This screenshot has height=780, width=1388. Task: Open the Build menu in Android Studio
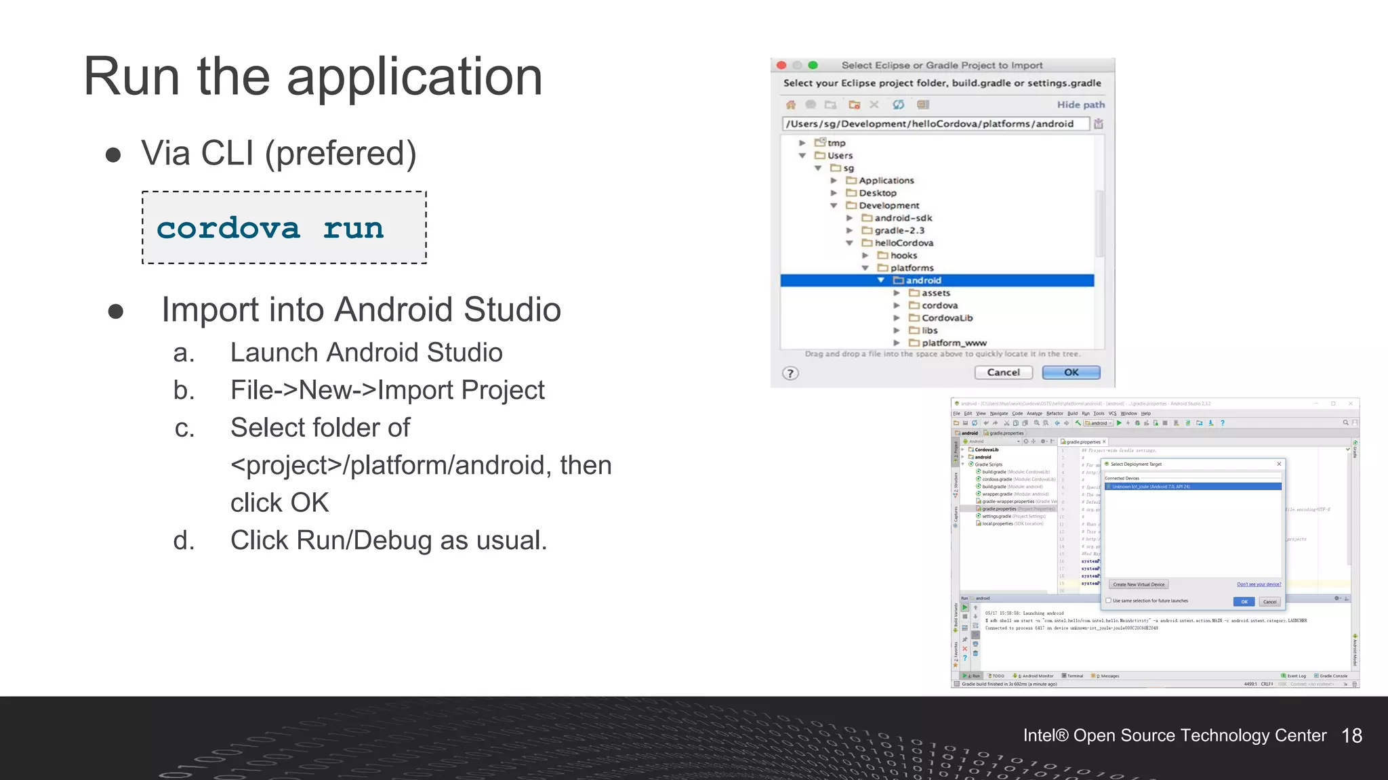click(x=1072, y=413)
